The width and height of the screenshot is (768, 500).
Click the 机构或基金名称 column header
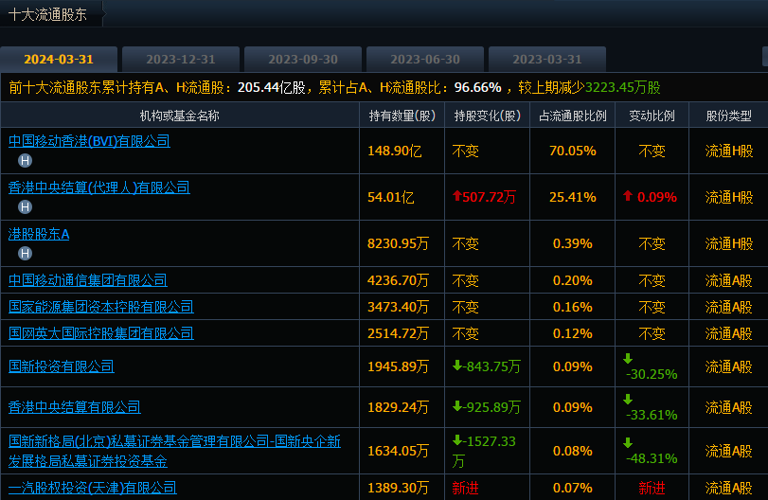point(180,116)
